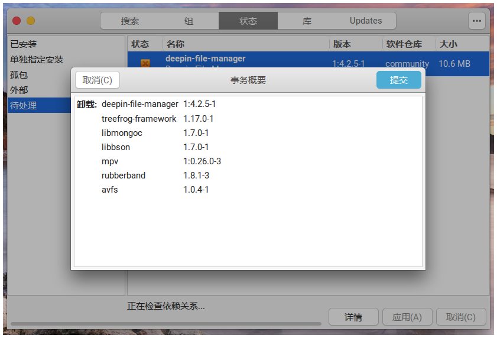
Task: Click version 1:0.26.0-3 of mpv
Action: [202, 161]
